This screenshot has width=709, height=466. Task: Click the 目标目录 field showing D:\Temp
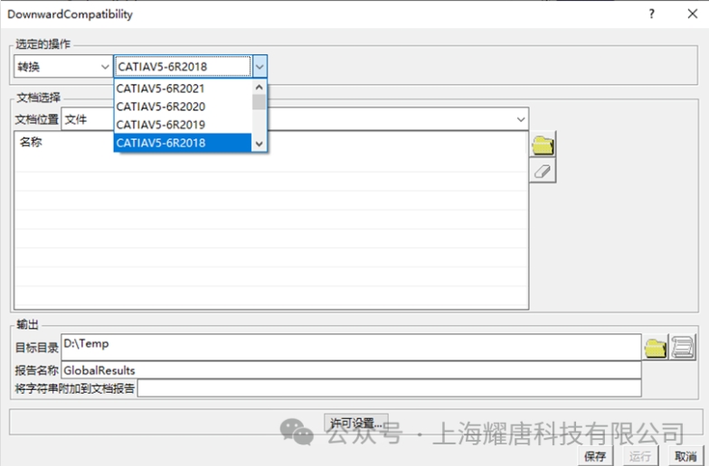point(351,347)
